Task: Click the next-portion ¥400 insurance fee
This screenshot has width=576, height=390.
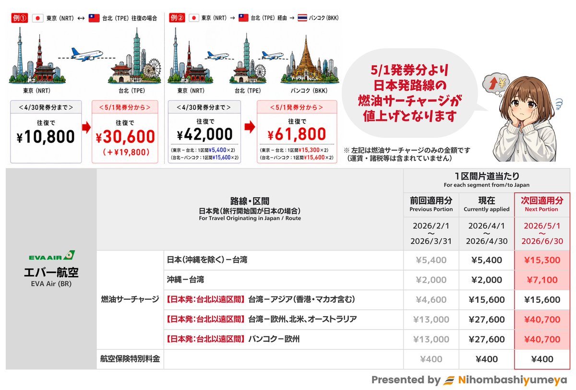Action: 542,359
